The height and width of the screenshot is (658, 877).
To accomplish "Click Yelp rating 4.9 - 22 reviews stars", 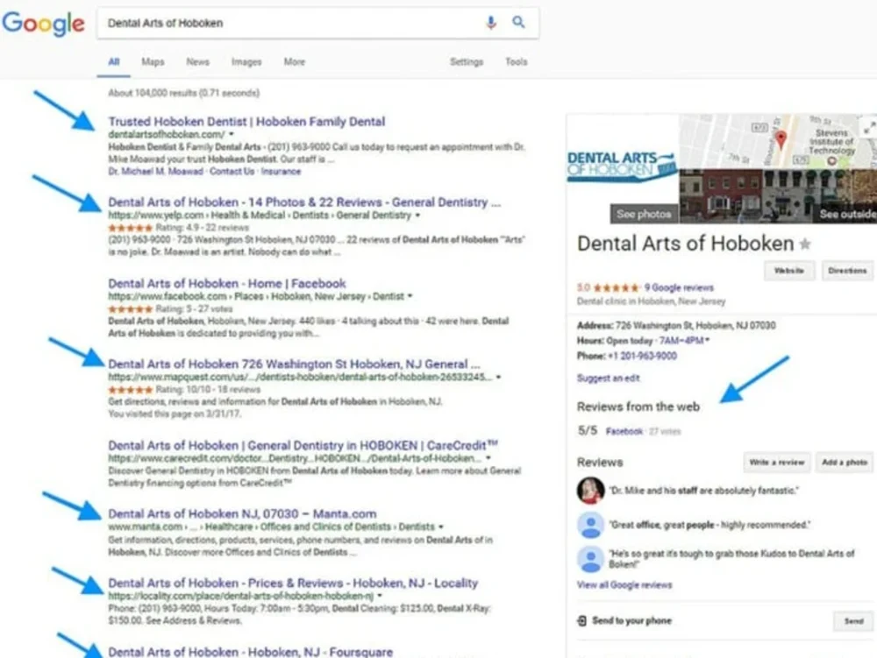I will click(x=130, y=228).
